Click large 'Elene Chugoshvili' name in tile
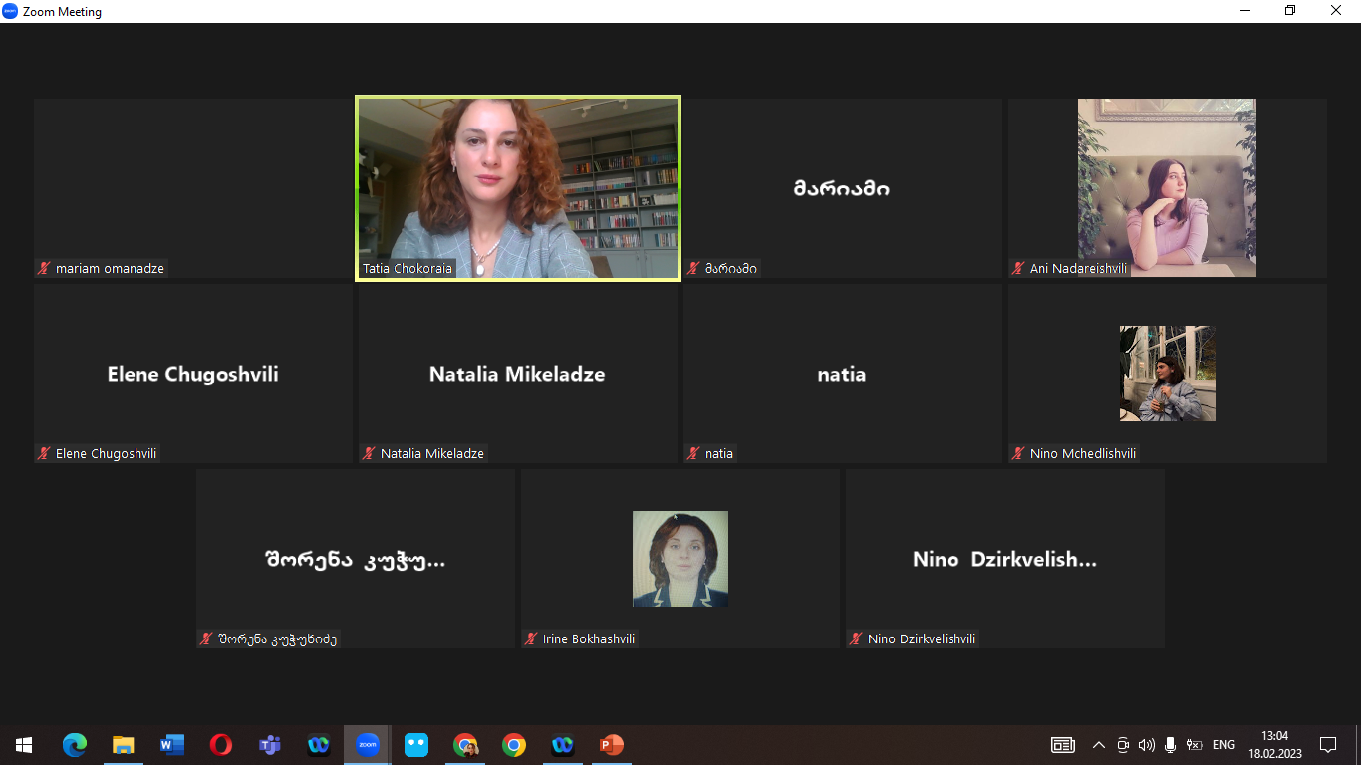This screenshot has width=1361, height=765. pos(193,374)
